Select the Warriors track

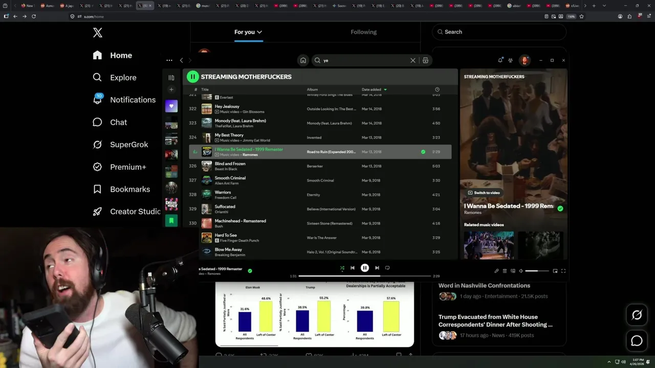point(320,195)
